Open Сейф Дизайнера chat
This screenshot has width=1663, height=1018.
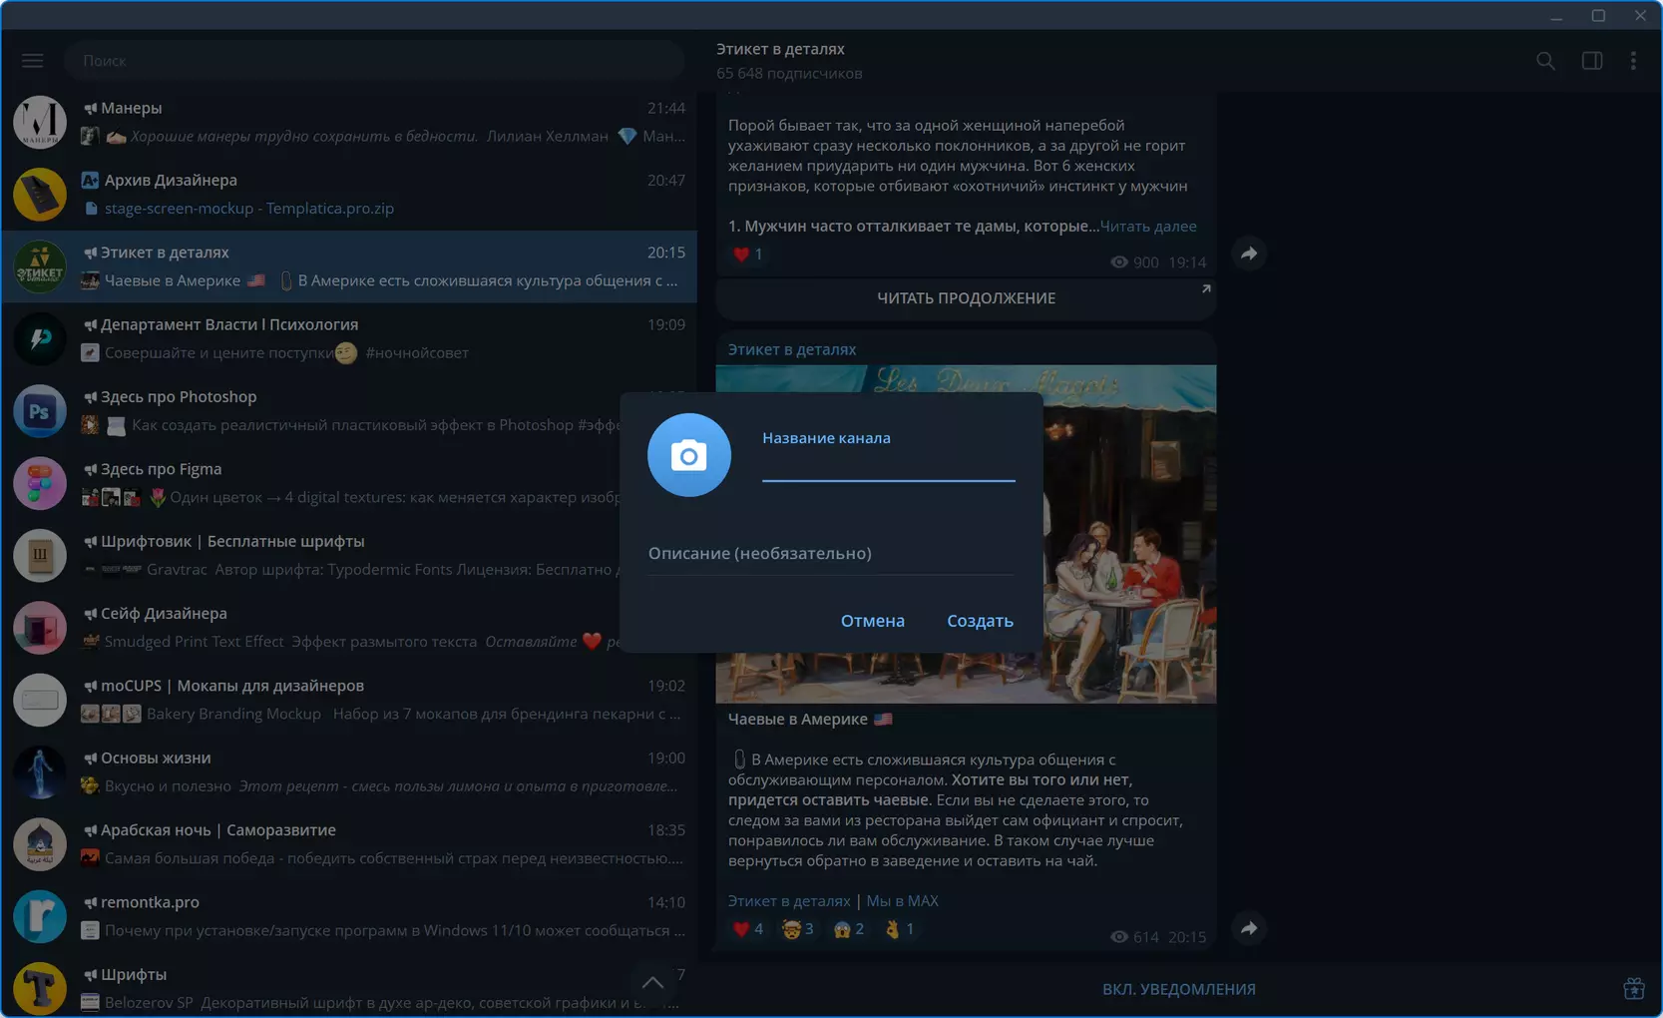[x=349, y=627]
